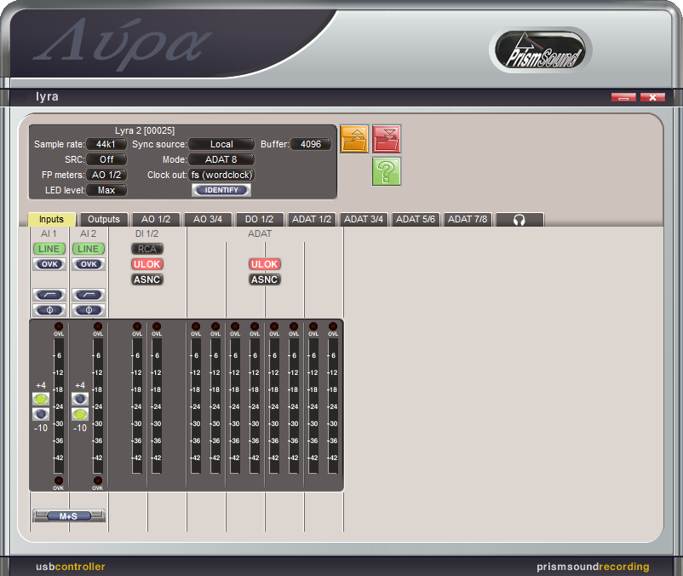The width and height of the screenshot is (683, 576).
Task: Click the M+S button below the meters
Action: [69, 515]
